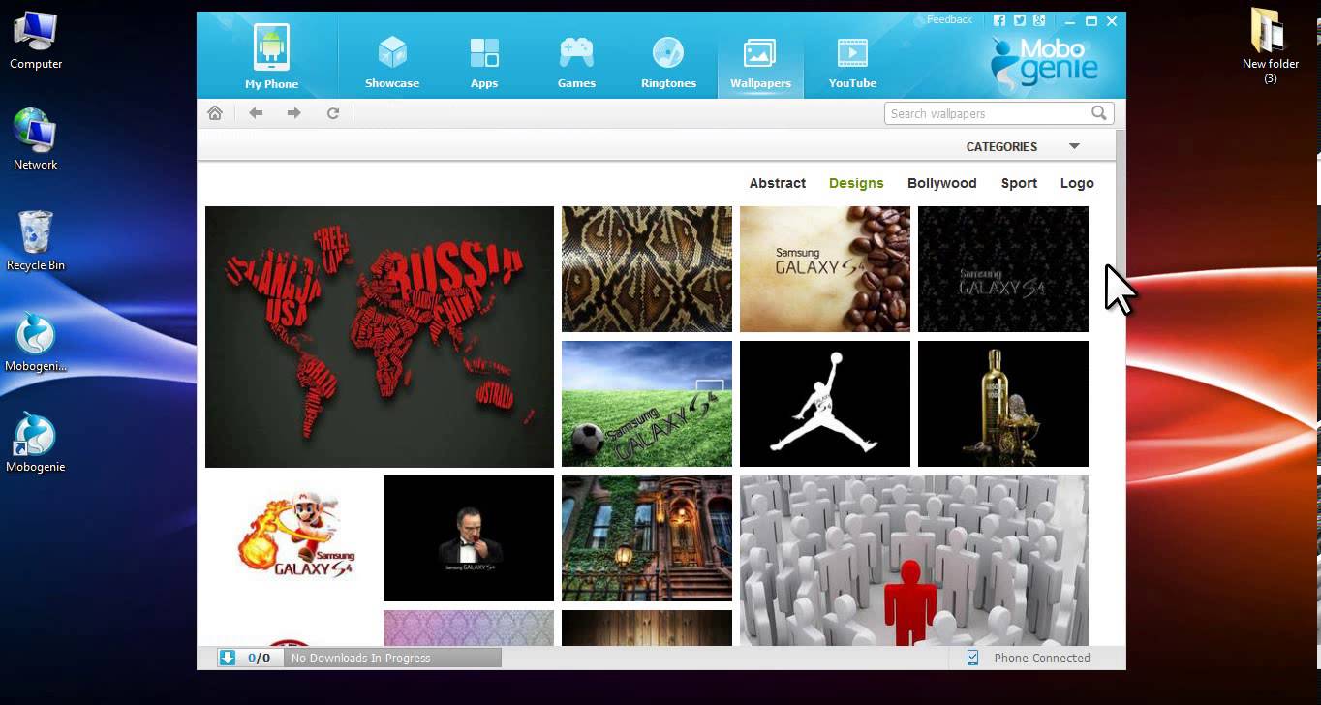Click the Home icon in navigation bar
Image resolution: width=1321 pixels, height=705 pixels.
coord(215,113)
